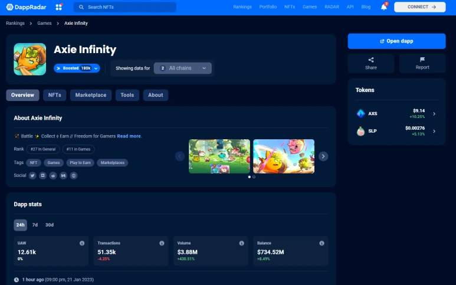Expand the SLP token chevron
The height and width of the screenshot is (285, 456).
434,131
